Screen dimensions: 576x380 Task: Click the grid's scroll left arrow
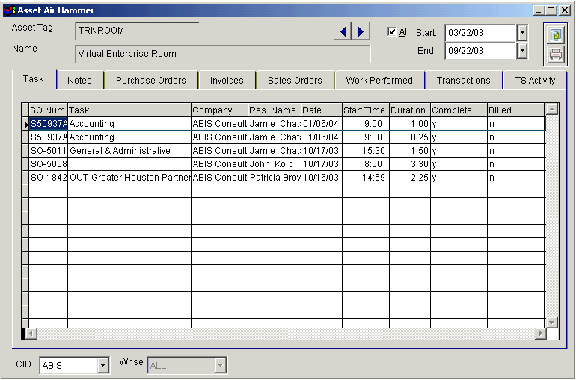[31, 333]
